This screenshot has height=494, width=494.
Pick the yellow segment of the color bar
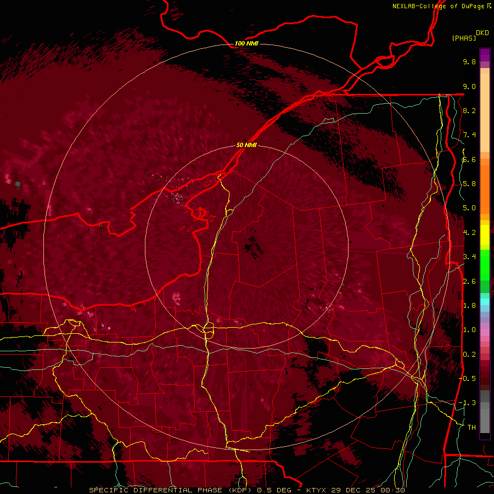click(x=485, y=235)
